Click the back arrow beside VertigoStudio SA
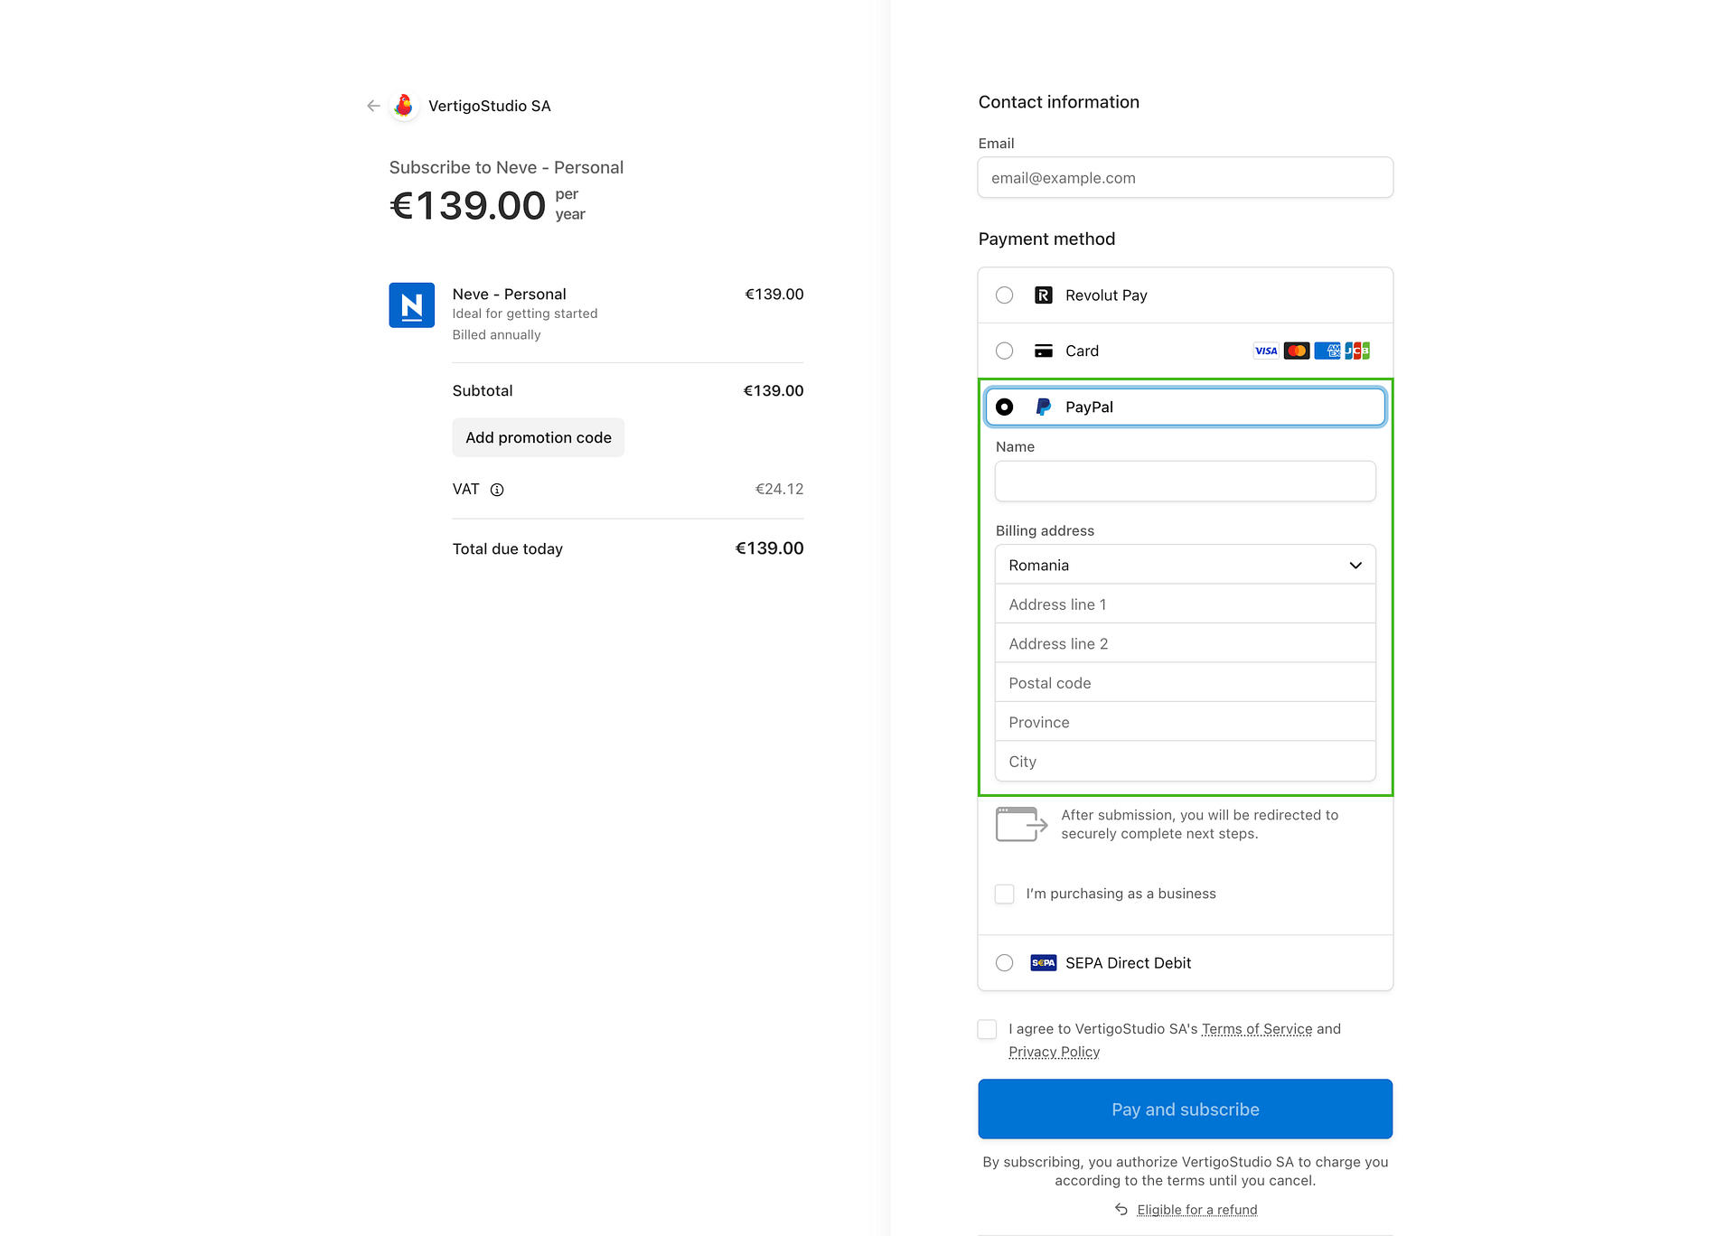The image size is (1735, 1236). [x=373, y=106]
